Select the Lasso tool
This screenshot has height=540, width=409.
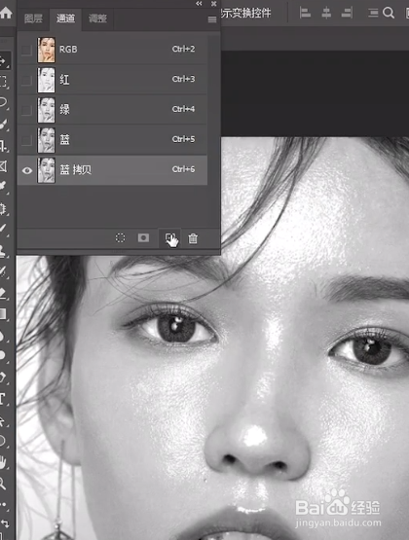pyautogui.click(x=3, y=102)
